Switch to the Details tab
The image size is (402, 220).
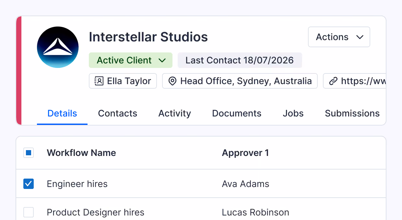click(x=62, y=114)
